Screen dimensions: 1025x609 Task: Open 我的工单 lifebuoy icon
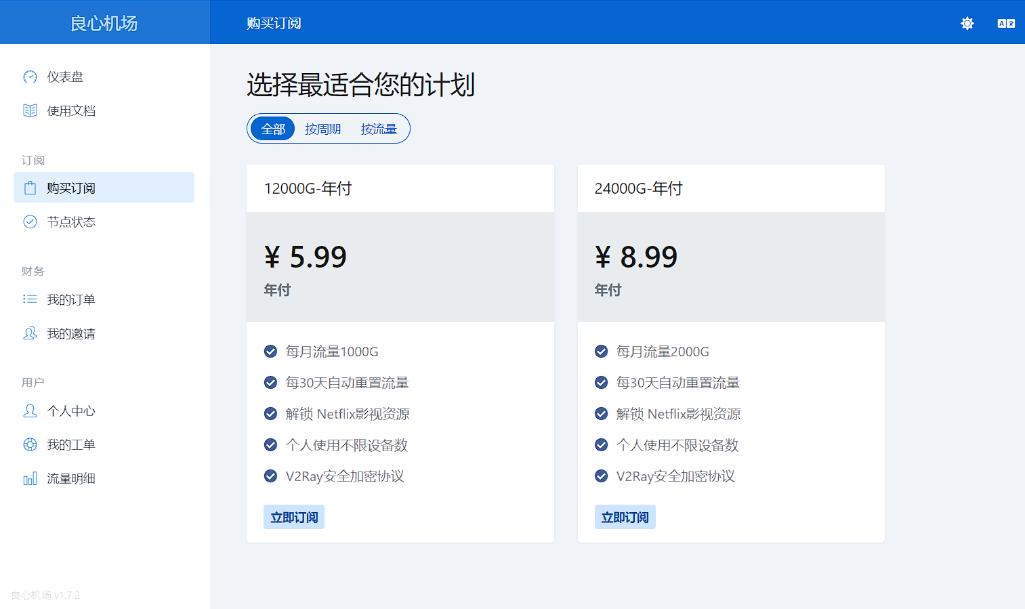[30, 445]
